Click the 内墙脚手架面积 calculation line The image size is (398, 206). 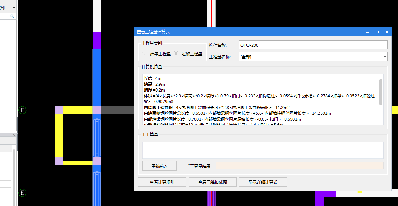point(217,107)
